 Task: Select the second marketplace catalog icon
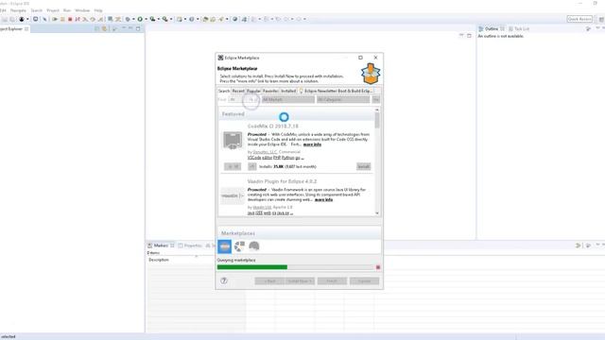(239, 246)
